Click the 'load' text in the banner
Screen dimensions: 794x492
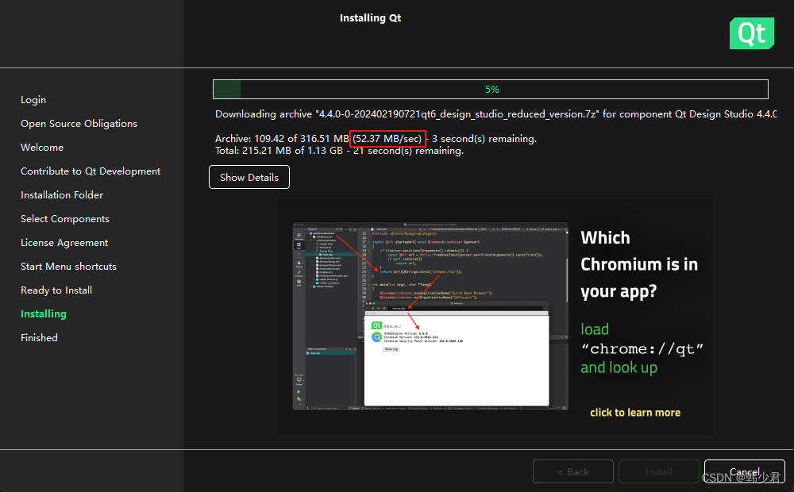click(595, 329)
